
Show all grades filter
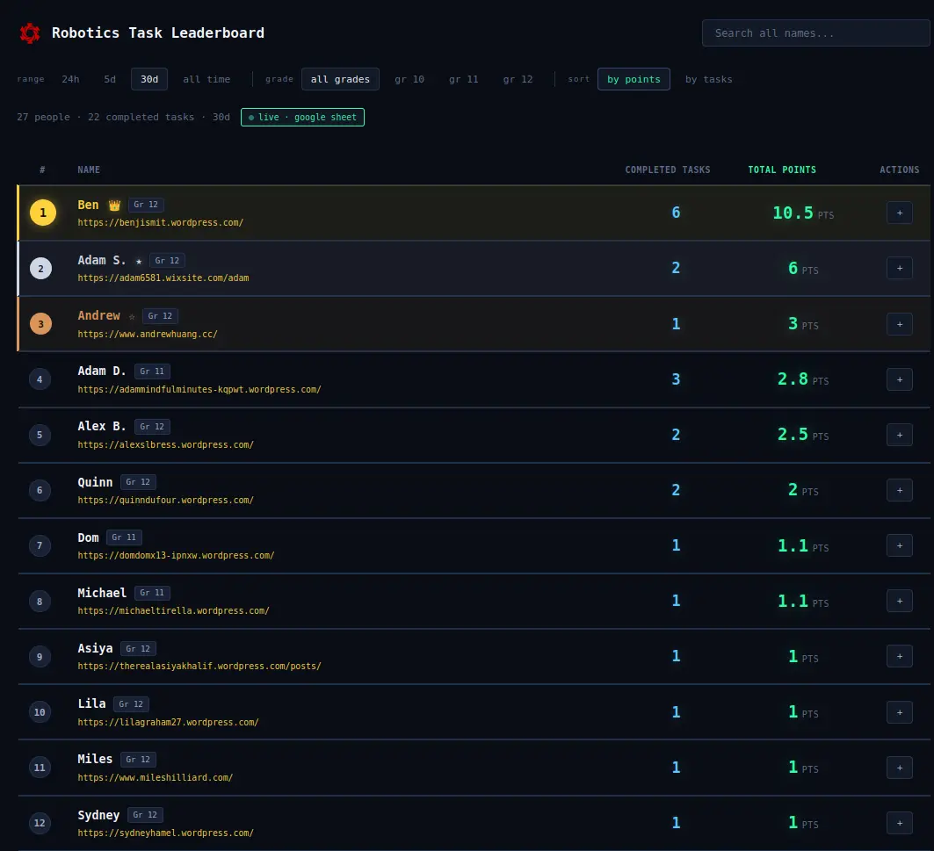[x=340, y=79]
